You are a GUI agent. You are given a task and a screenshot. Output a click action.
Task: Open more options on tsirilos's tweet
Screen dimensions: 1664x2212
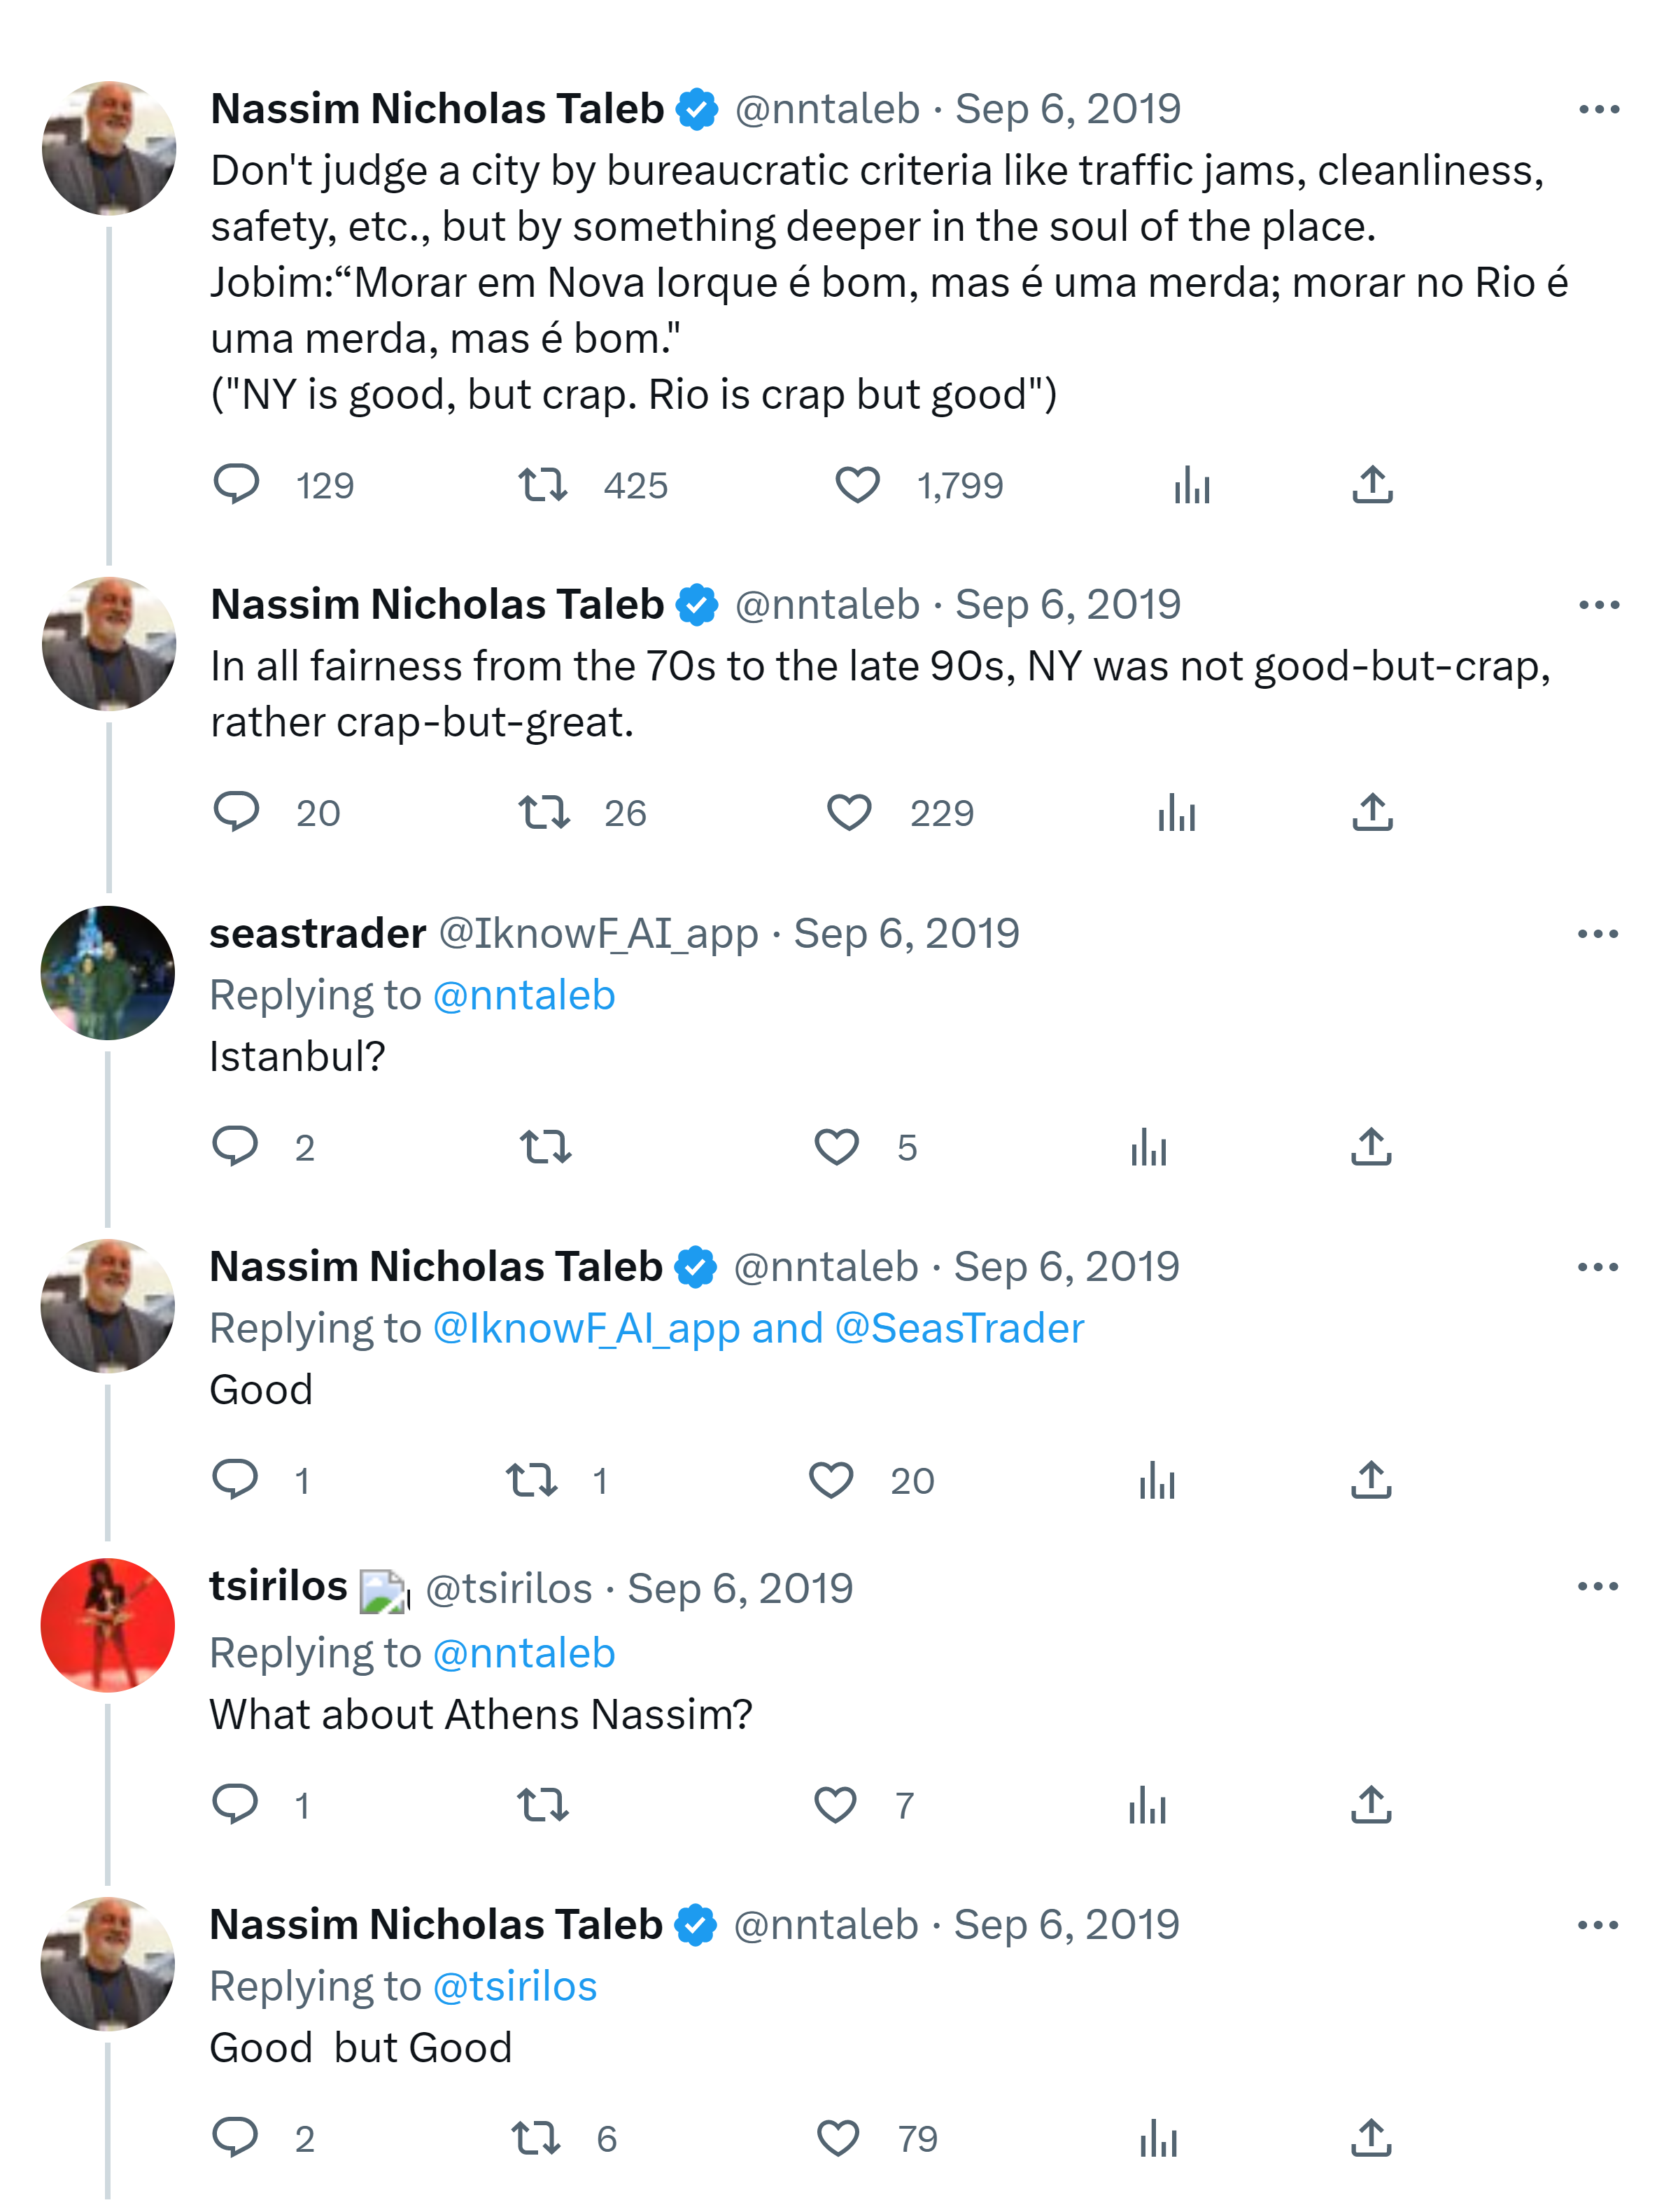(x=1597, y=1586)
